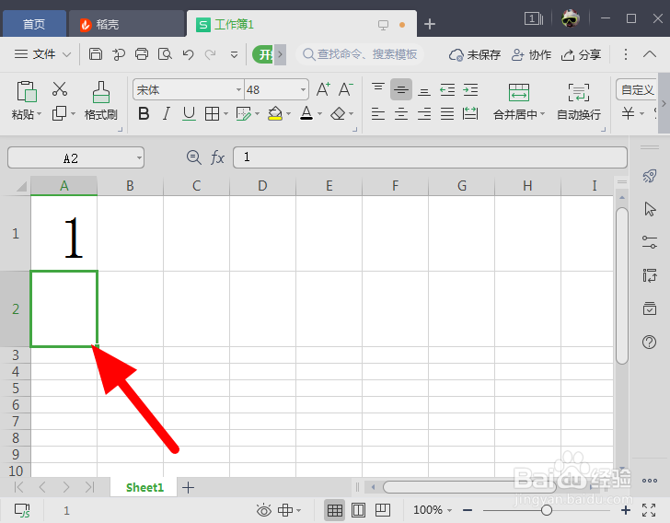Screen dimensions: 670x523
Task: Toggle Bold formatting
Action: pyautogui.click(x=144, y=114)
